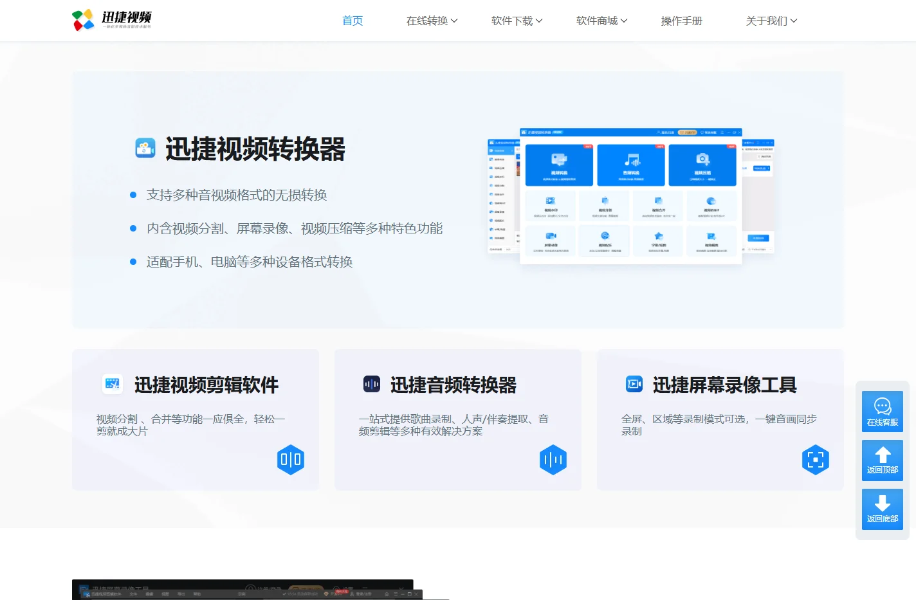Click the audio converter card description text

tap(453, 425)
